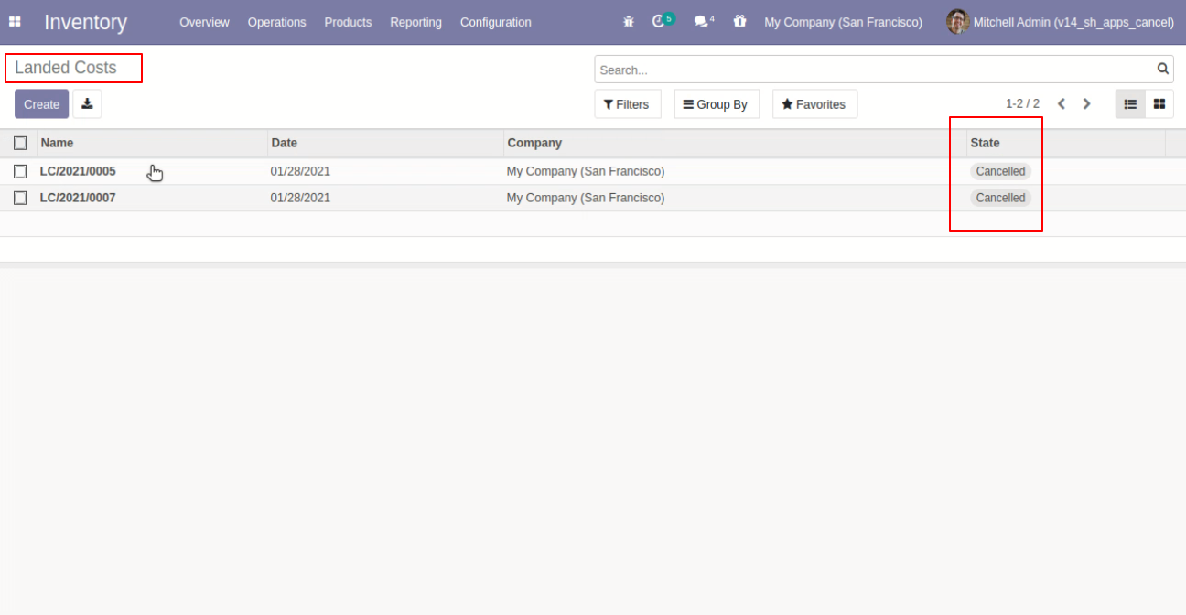Open the Operations menu
The width and height of the screenshot is (1186, 615).
point(276,22)
